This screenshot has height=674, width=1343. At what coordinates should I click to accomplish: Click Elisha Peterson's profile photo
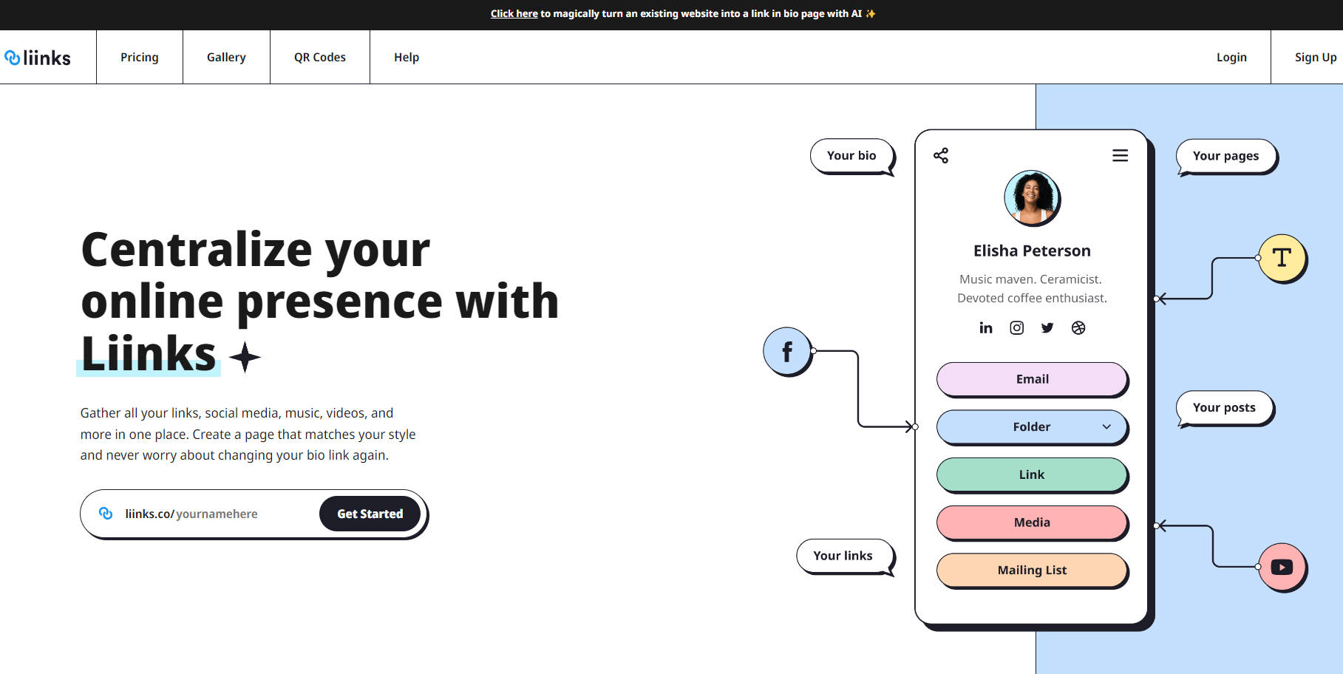coord(1032,198)
